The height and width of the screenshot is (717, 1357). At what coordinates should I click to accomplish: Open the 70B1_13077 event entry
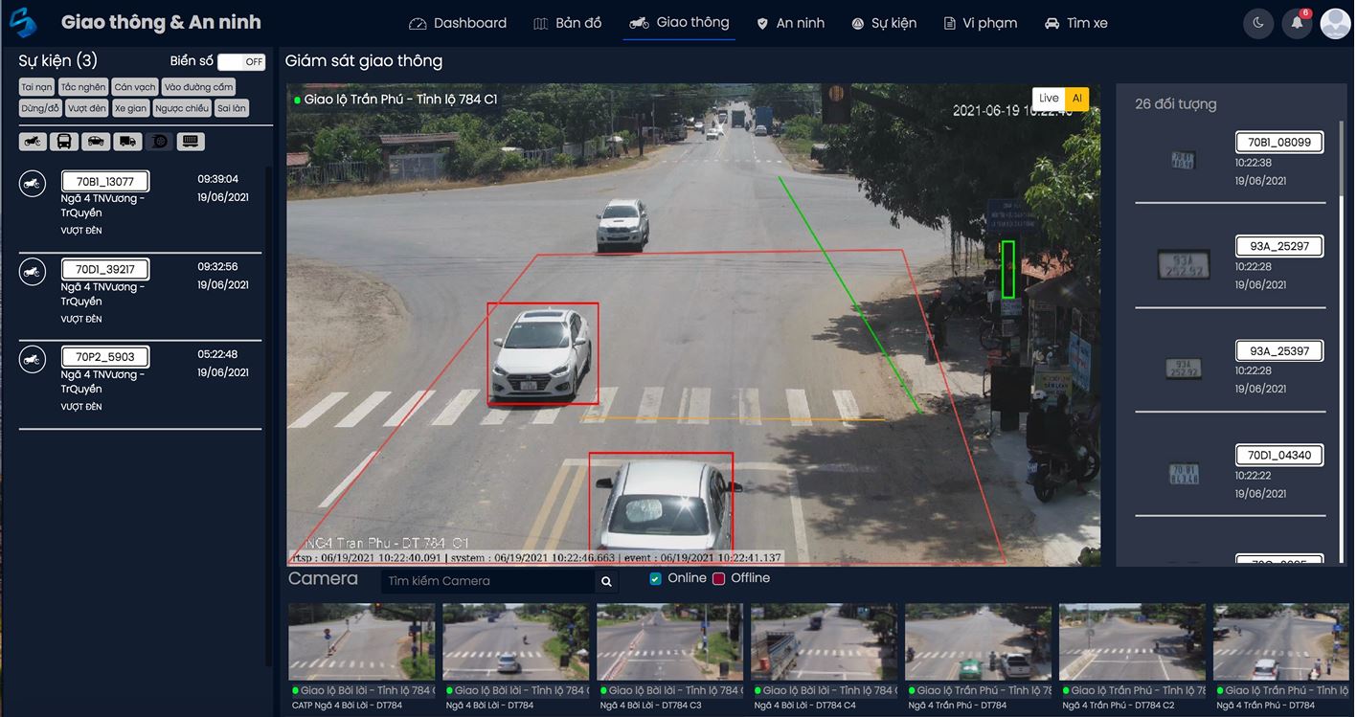tap(141, 206)
